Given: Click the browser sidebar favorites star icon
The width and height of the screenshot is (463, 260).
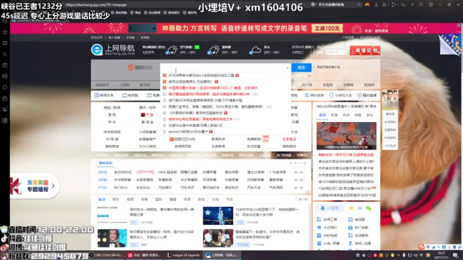Looking at the screenshot, I should (x=5, y=32).
